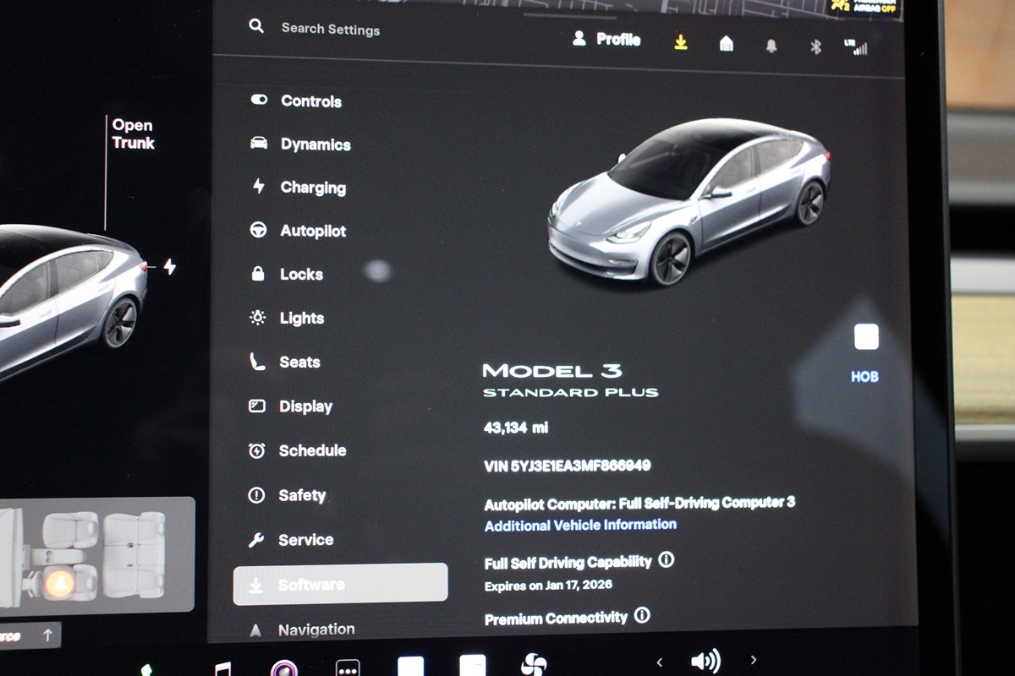This screenshot has height=676, width=1015.
Task: Focus the Search Settings field
Action: point(330,29)
